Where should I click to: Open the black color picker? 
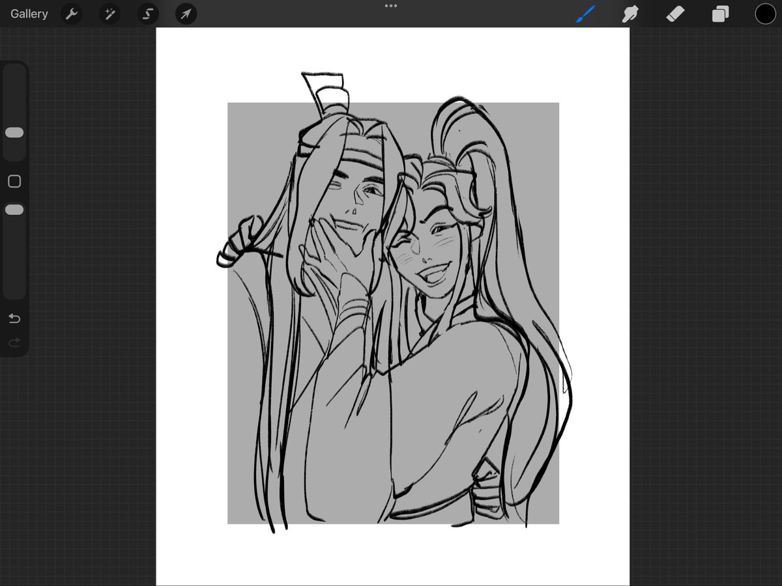pyautogui.click(x=765, y=14)
